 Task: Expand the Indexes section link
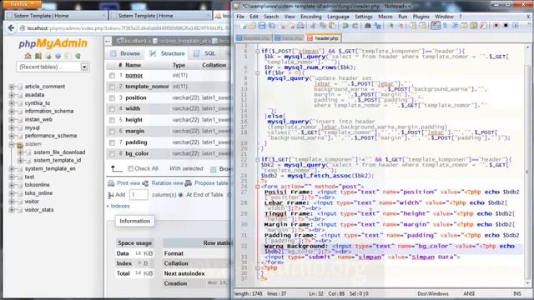pyautogui.click(x=118, y=206)
